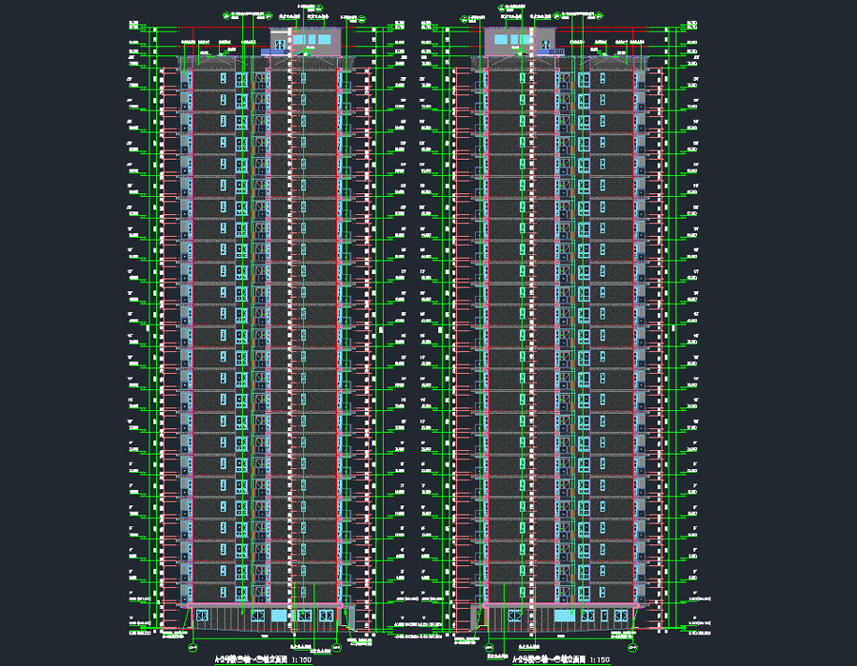
Task: Pick the rooftop machine room on right elevation
Action: [x=519, y=42]
